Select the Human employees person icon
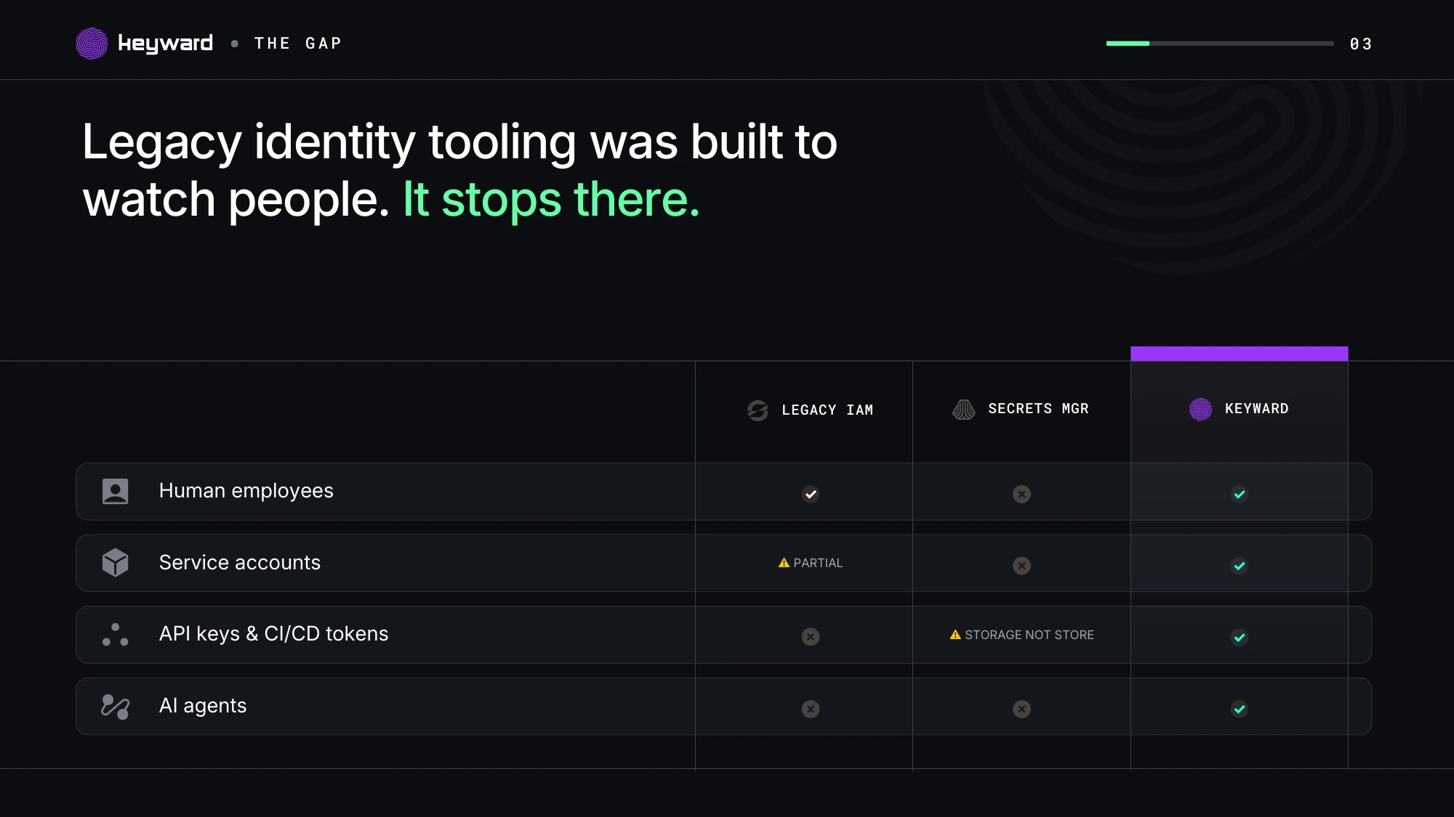 [116, 492]
